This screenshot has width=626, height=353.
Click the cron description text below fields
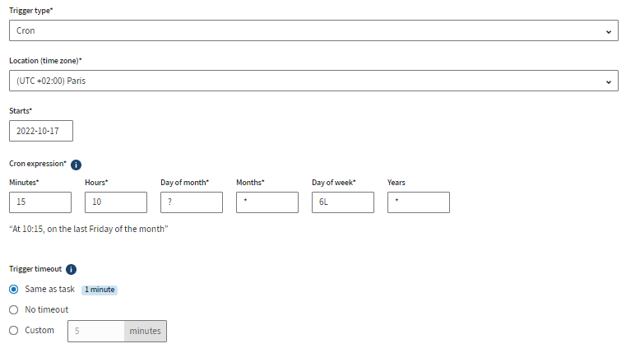click(89, 229)
